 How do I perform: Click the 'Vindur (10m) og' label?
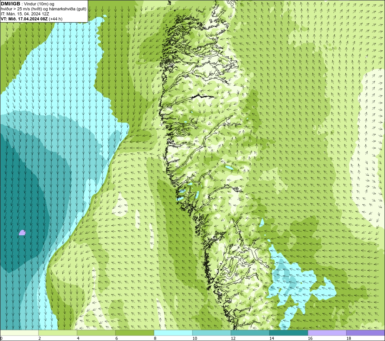tap(39, 4)
